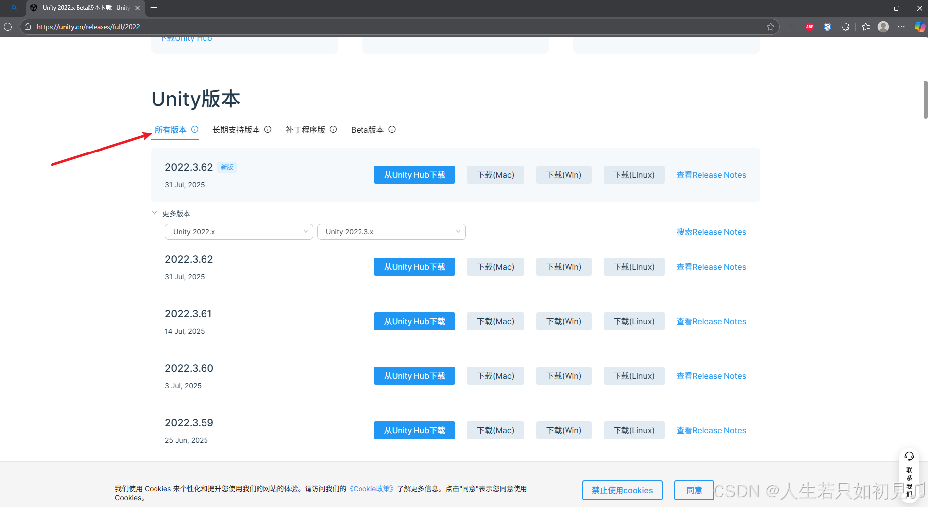Select the 所有版本 tab
The width and height of the screenshot is (928, 507).
tap(171, 130)
